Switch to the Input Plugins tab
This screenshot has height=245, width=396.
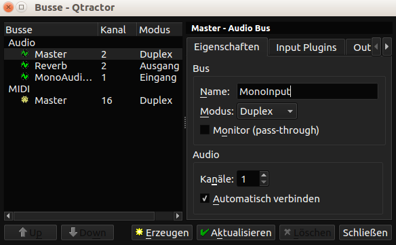pyautogui.click(x=306, y=48)
